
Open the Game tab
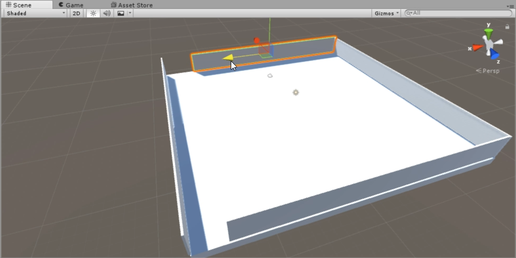(71, 5)
